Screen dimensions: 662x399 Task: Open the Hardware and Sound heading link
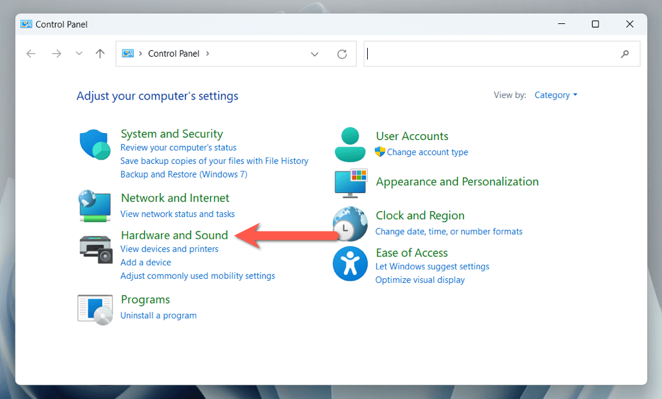pos(175,235)
